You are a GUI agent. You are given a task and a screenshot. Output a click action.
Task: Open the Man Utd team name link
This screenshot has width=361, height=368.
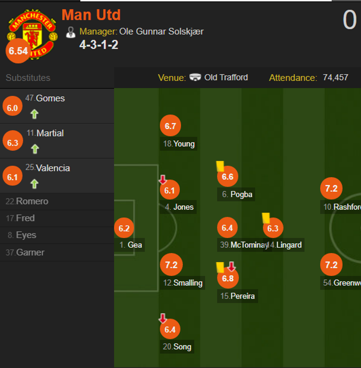click(x=91, y=15)
